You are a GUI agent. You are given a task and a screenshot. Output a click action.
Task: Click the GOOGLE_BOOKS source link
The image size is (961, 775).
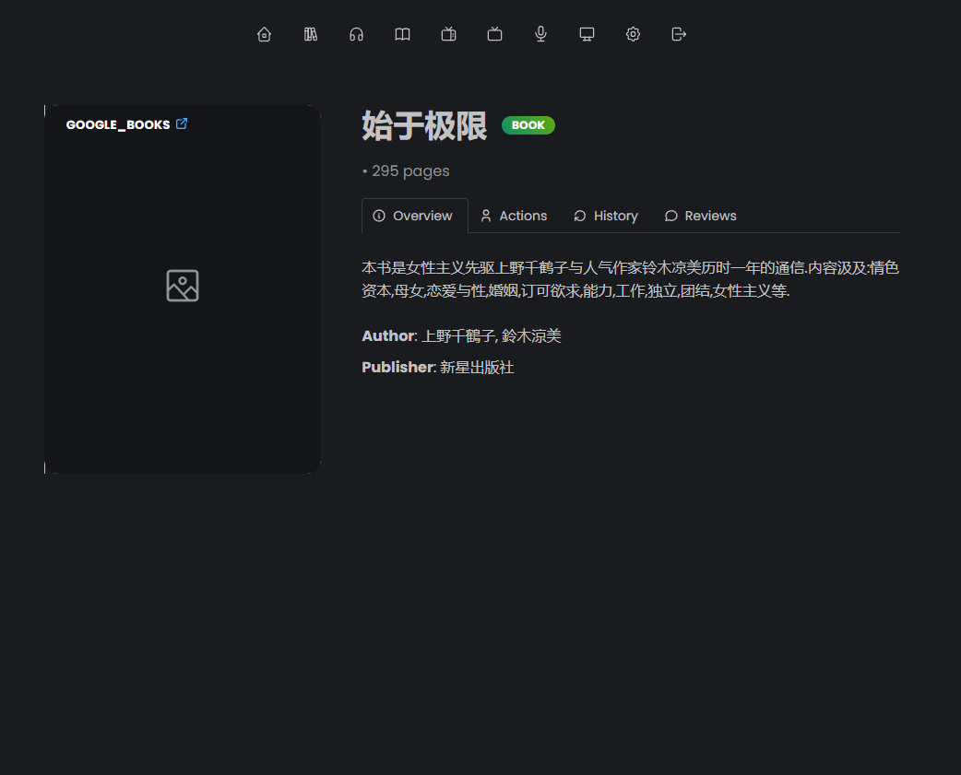click(x=118, y=124)
